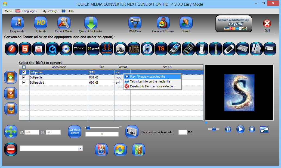
Task: Click Secure Donations by PayPal button
Action: [234, 24]
